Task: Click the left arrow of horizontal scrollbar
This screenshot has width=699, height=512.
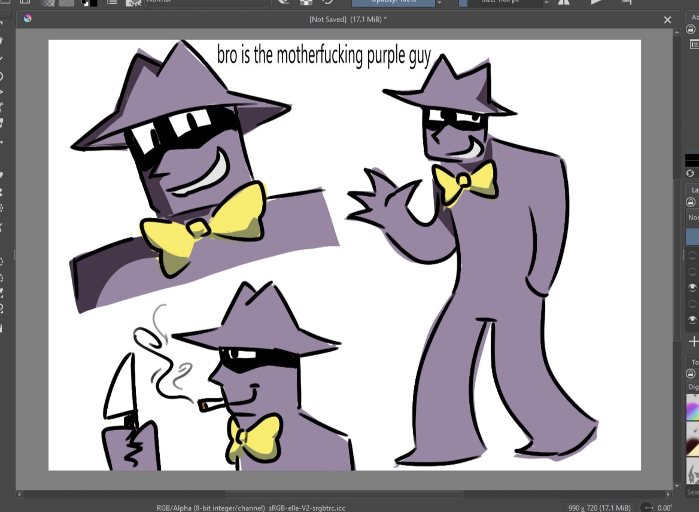Action: coord(19,495)
